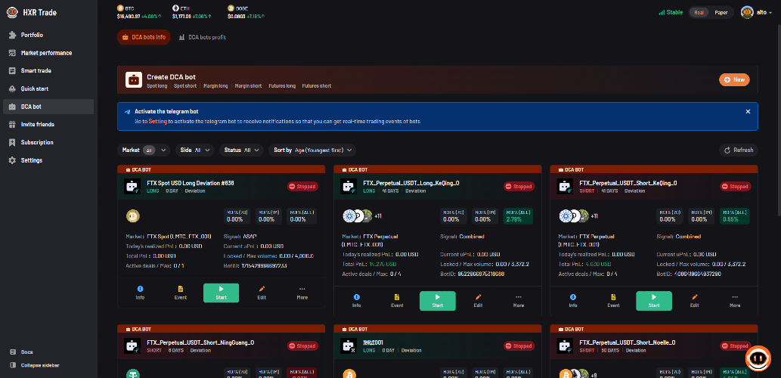Edit the FTX Spot USD Long Deviation bot

point(262,293)
